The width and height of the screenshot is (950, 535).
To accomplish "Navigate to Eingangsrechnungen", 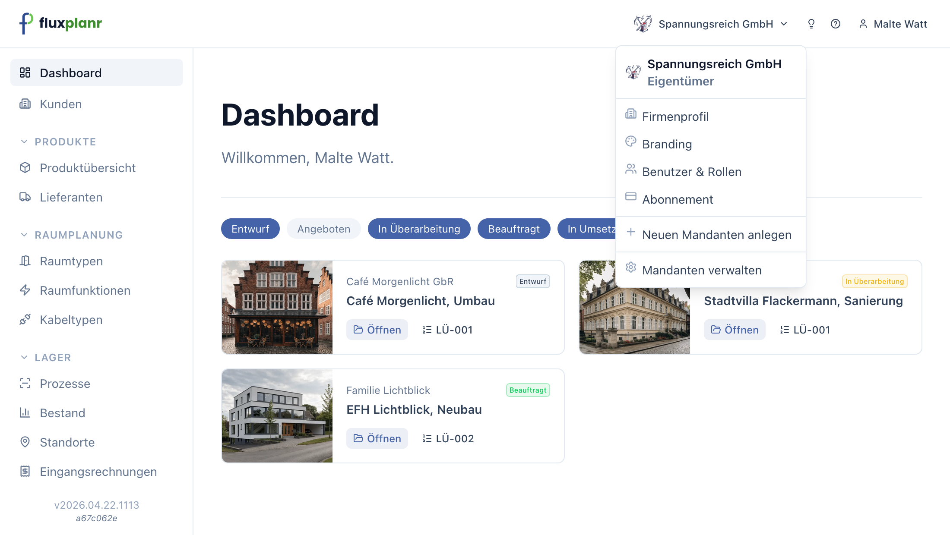I will [x=97, y=472].
